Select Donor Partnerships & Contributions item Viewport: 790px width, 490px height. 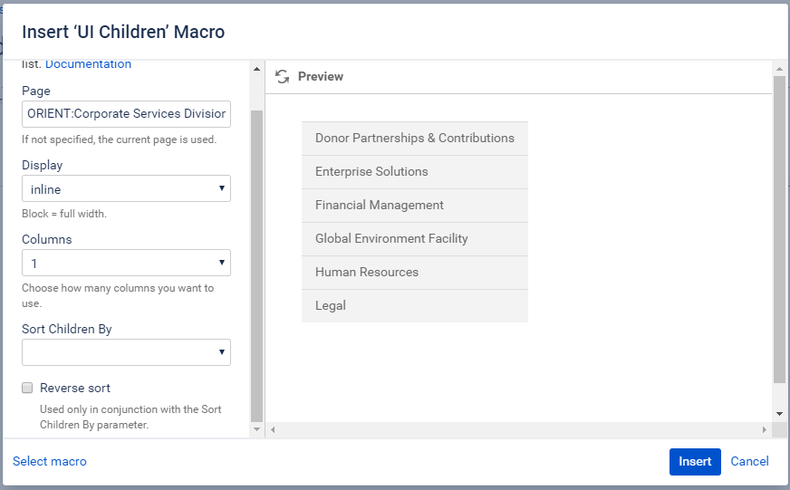pos(415,138)
